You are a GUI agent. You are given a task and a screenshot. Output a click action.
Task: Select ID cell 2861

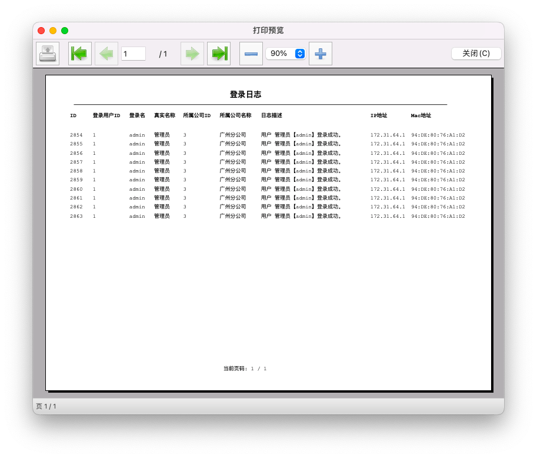point(76,198)
